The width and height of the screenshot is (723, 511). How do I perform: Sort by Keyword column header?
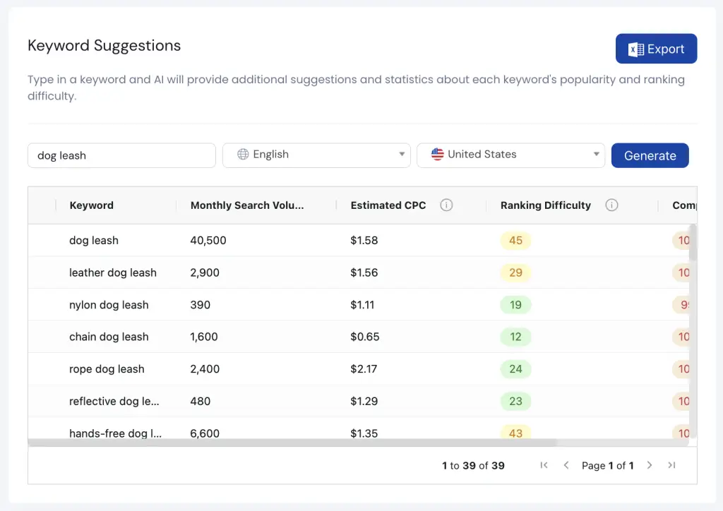91,205
